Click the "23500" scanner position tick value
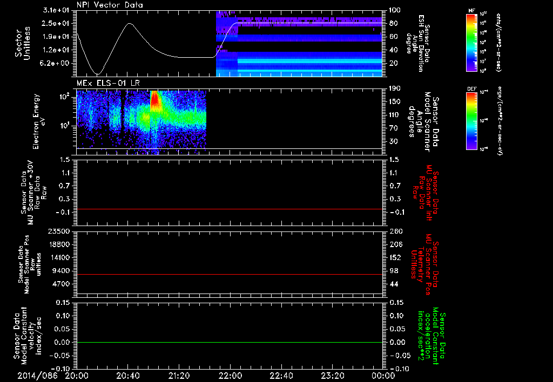The height and width of the screenshot is (382, 553). click(x=59, y=231)
